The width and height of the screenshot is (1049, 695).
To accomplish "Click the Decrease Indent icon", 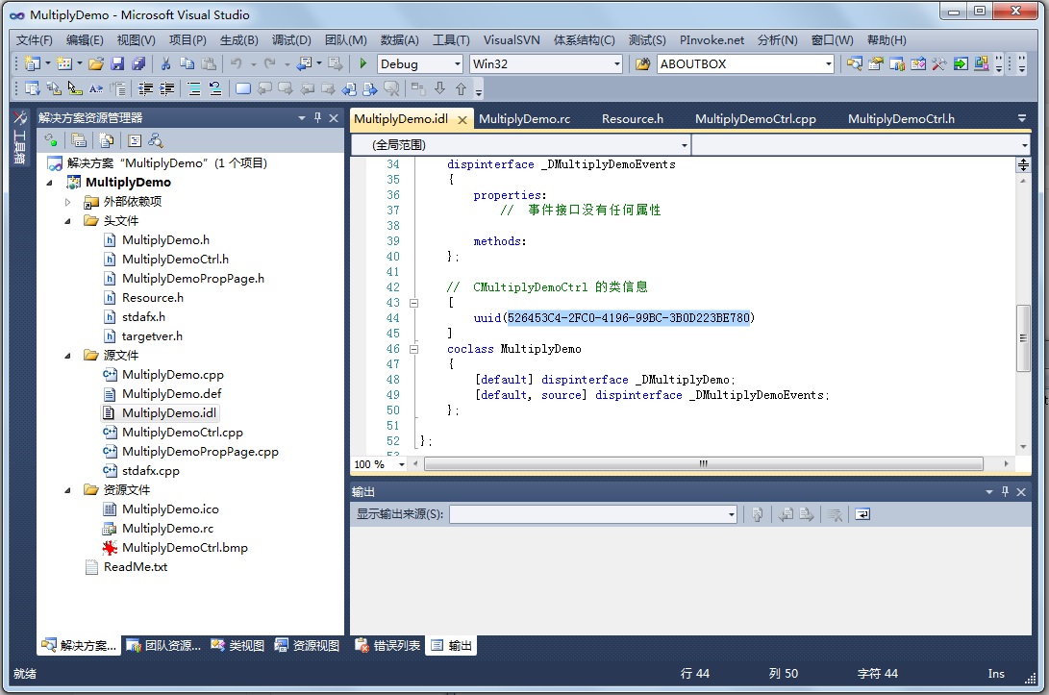I will coord(145,88).
